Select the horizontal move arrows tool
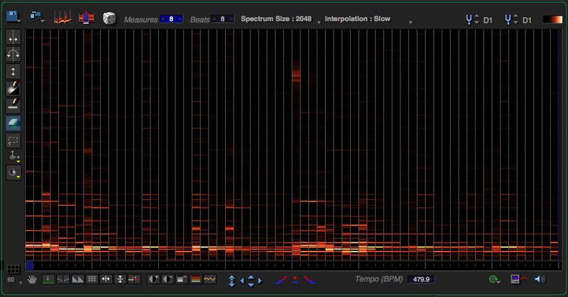The image size is (568, 297). [x=13, y=38]
